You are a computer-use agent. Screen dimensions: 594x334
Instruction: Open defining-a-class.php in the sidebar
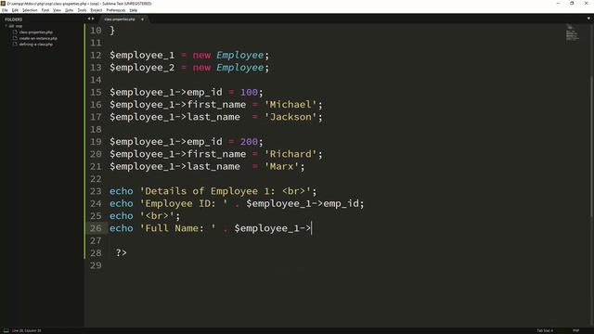[36, 45]
